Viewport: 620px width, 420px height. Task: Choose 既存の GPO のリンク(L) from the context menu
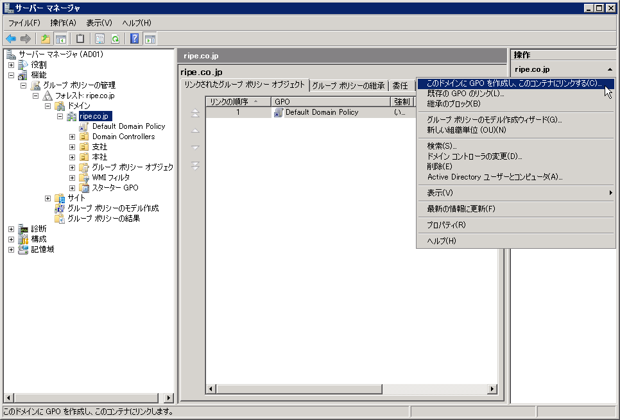[515, 94]
